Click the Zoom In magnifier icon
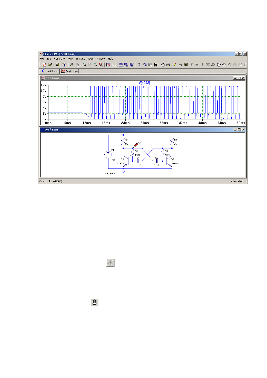The image size is (267, 378). pyautogui.click(x=84, y=64)
